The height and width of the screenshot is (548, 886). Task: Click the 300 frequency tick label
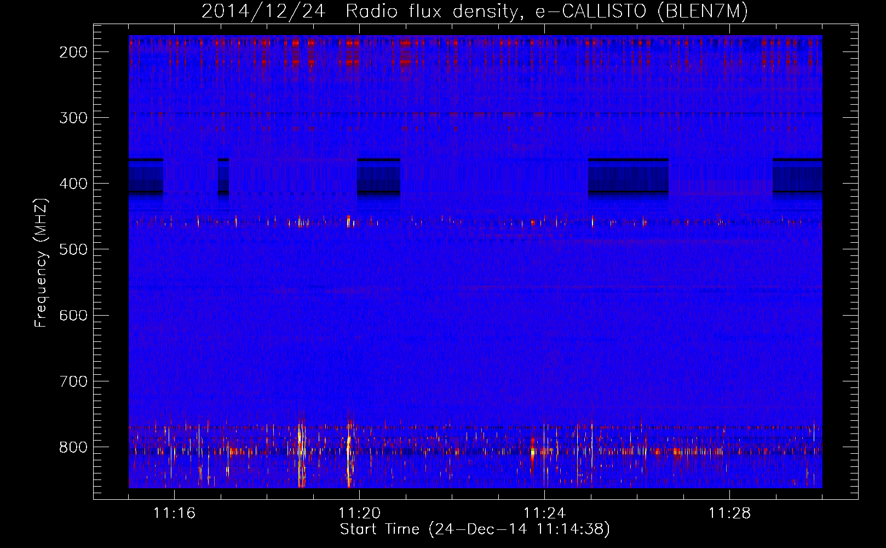click(73, 118)
